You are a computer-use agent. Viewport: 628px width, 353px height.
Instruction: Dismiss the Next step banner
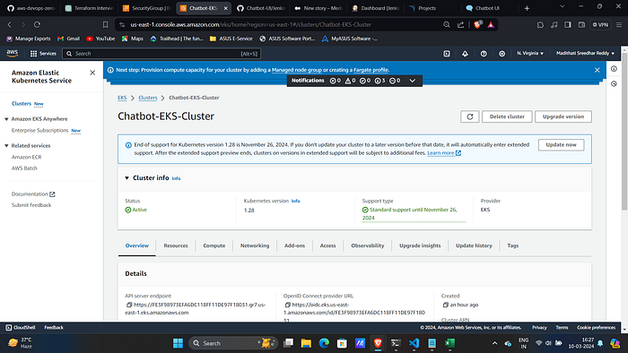click(x=597, y=70)
